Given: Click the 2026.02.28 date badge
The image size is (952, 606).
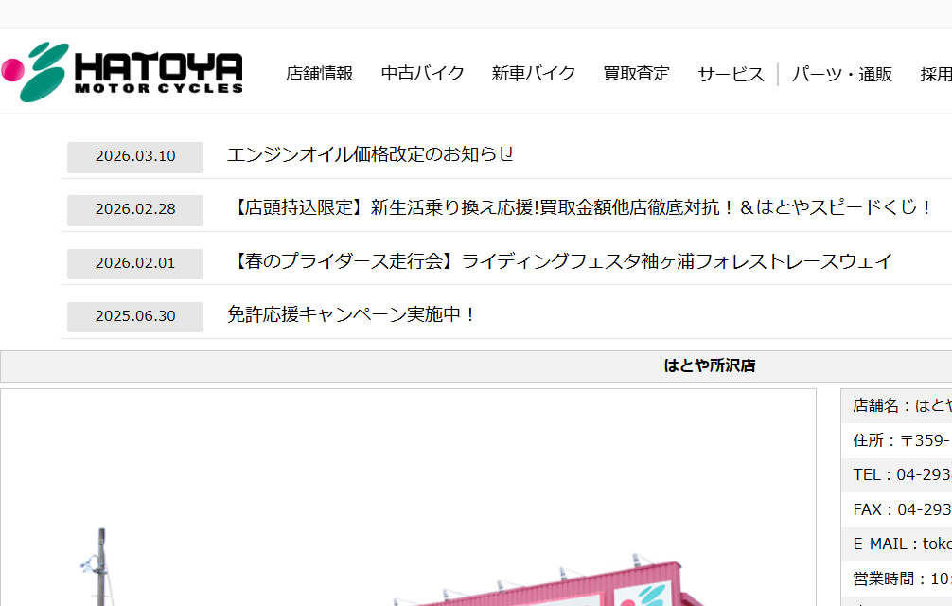Looking at the screenshot, I should [x=135, y=209].
